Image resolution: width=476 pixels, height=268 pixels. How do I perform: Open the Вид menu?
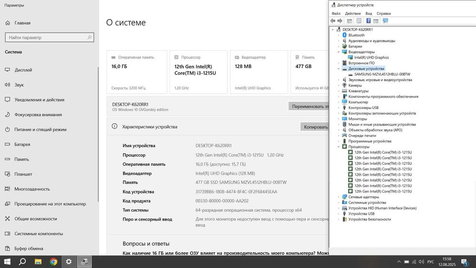pos(368,13)
